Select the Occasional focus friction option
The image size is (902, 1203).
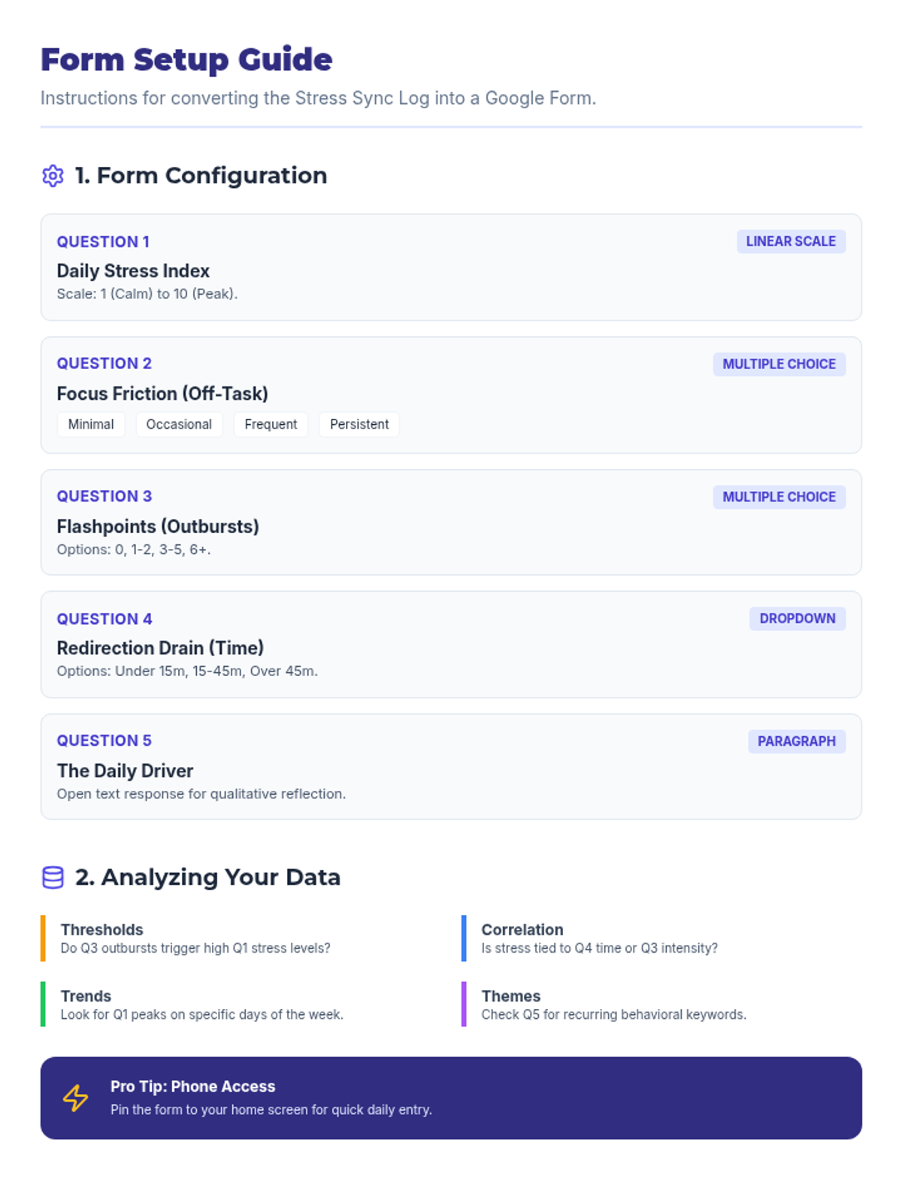pos(179,424)
